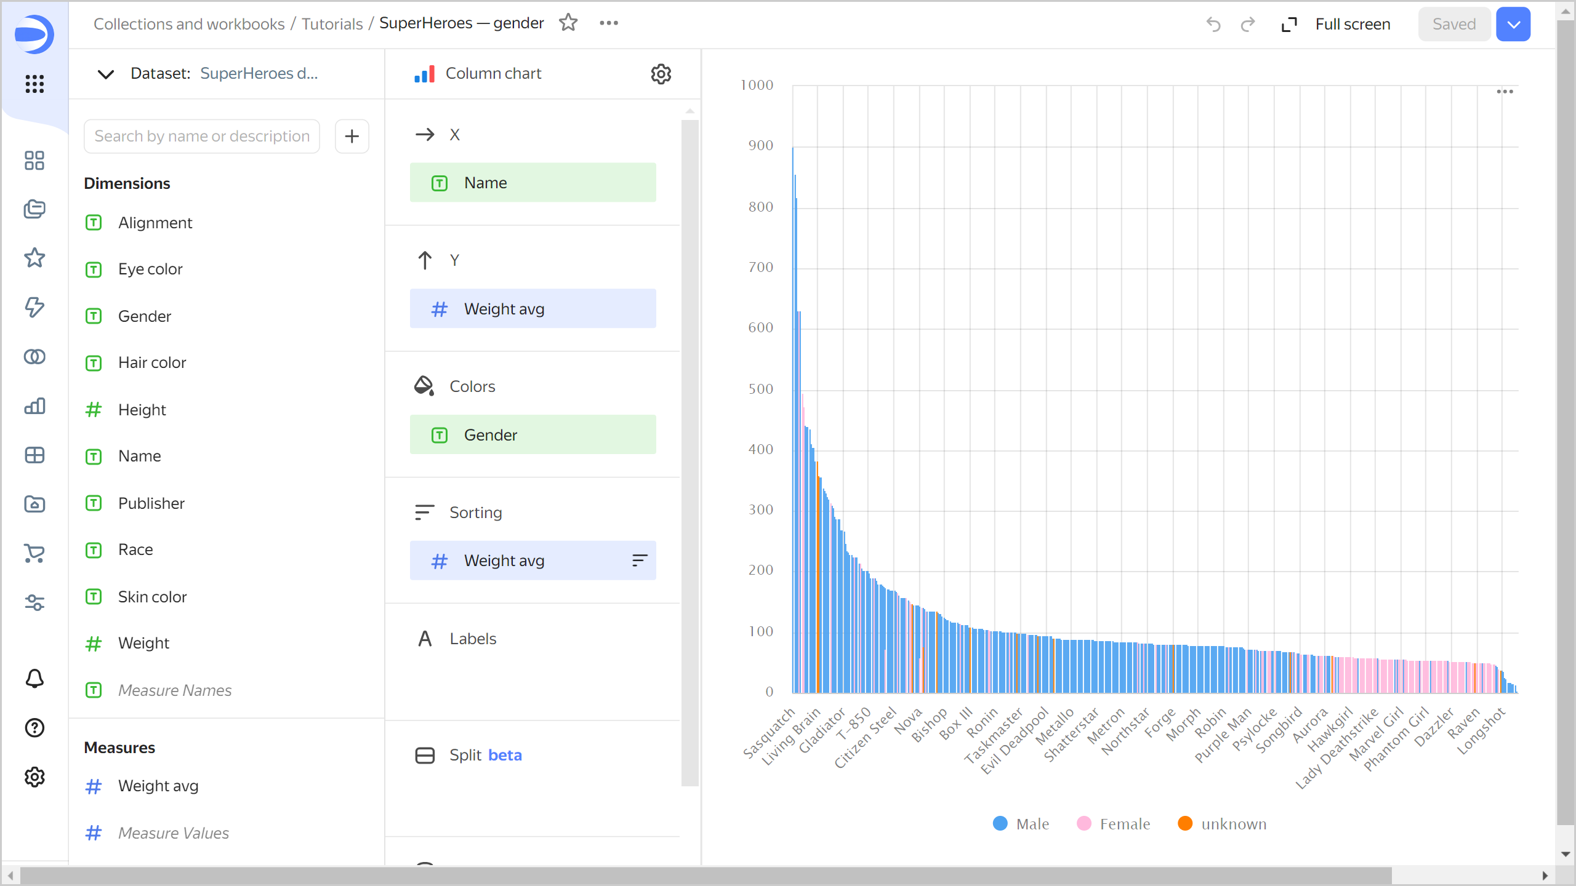Open service settings sliders sidebar icon
The height and width of the screenshot is (886, 1576).
point(34,603)
